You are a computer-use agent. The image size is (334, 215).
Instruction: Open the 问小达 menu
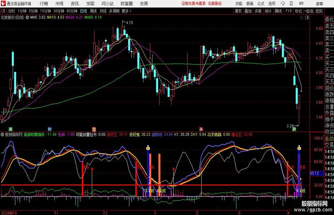pos(107,4)
